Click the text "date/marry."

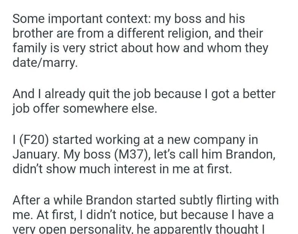(x=45, y=63)
